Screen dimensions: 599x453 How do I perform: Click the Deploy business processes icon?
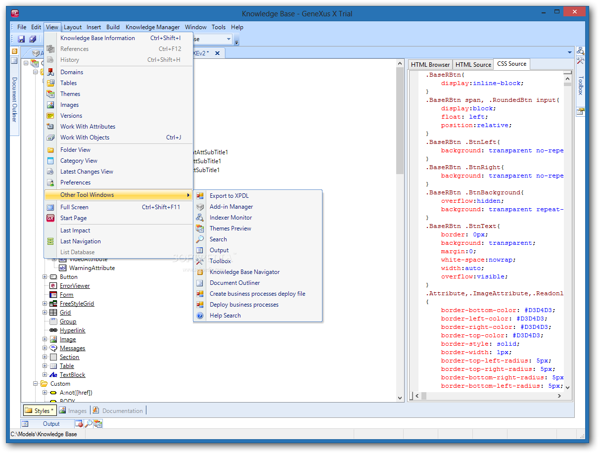[200, 305]
